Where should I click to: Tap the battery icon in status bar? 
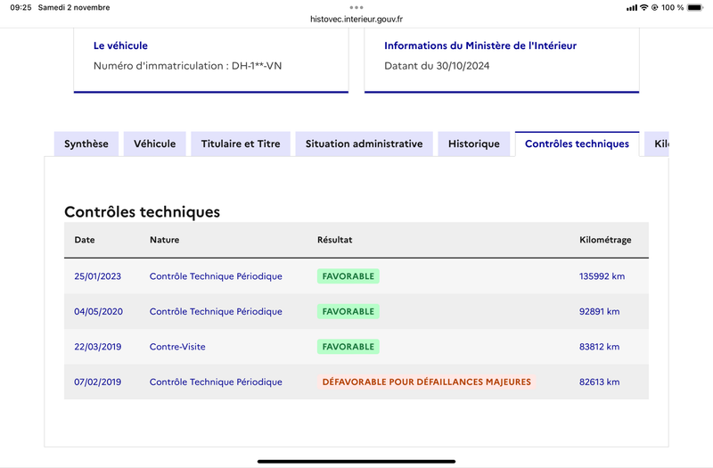pos(695,7)
